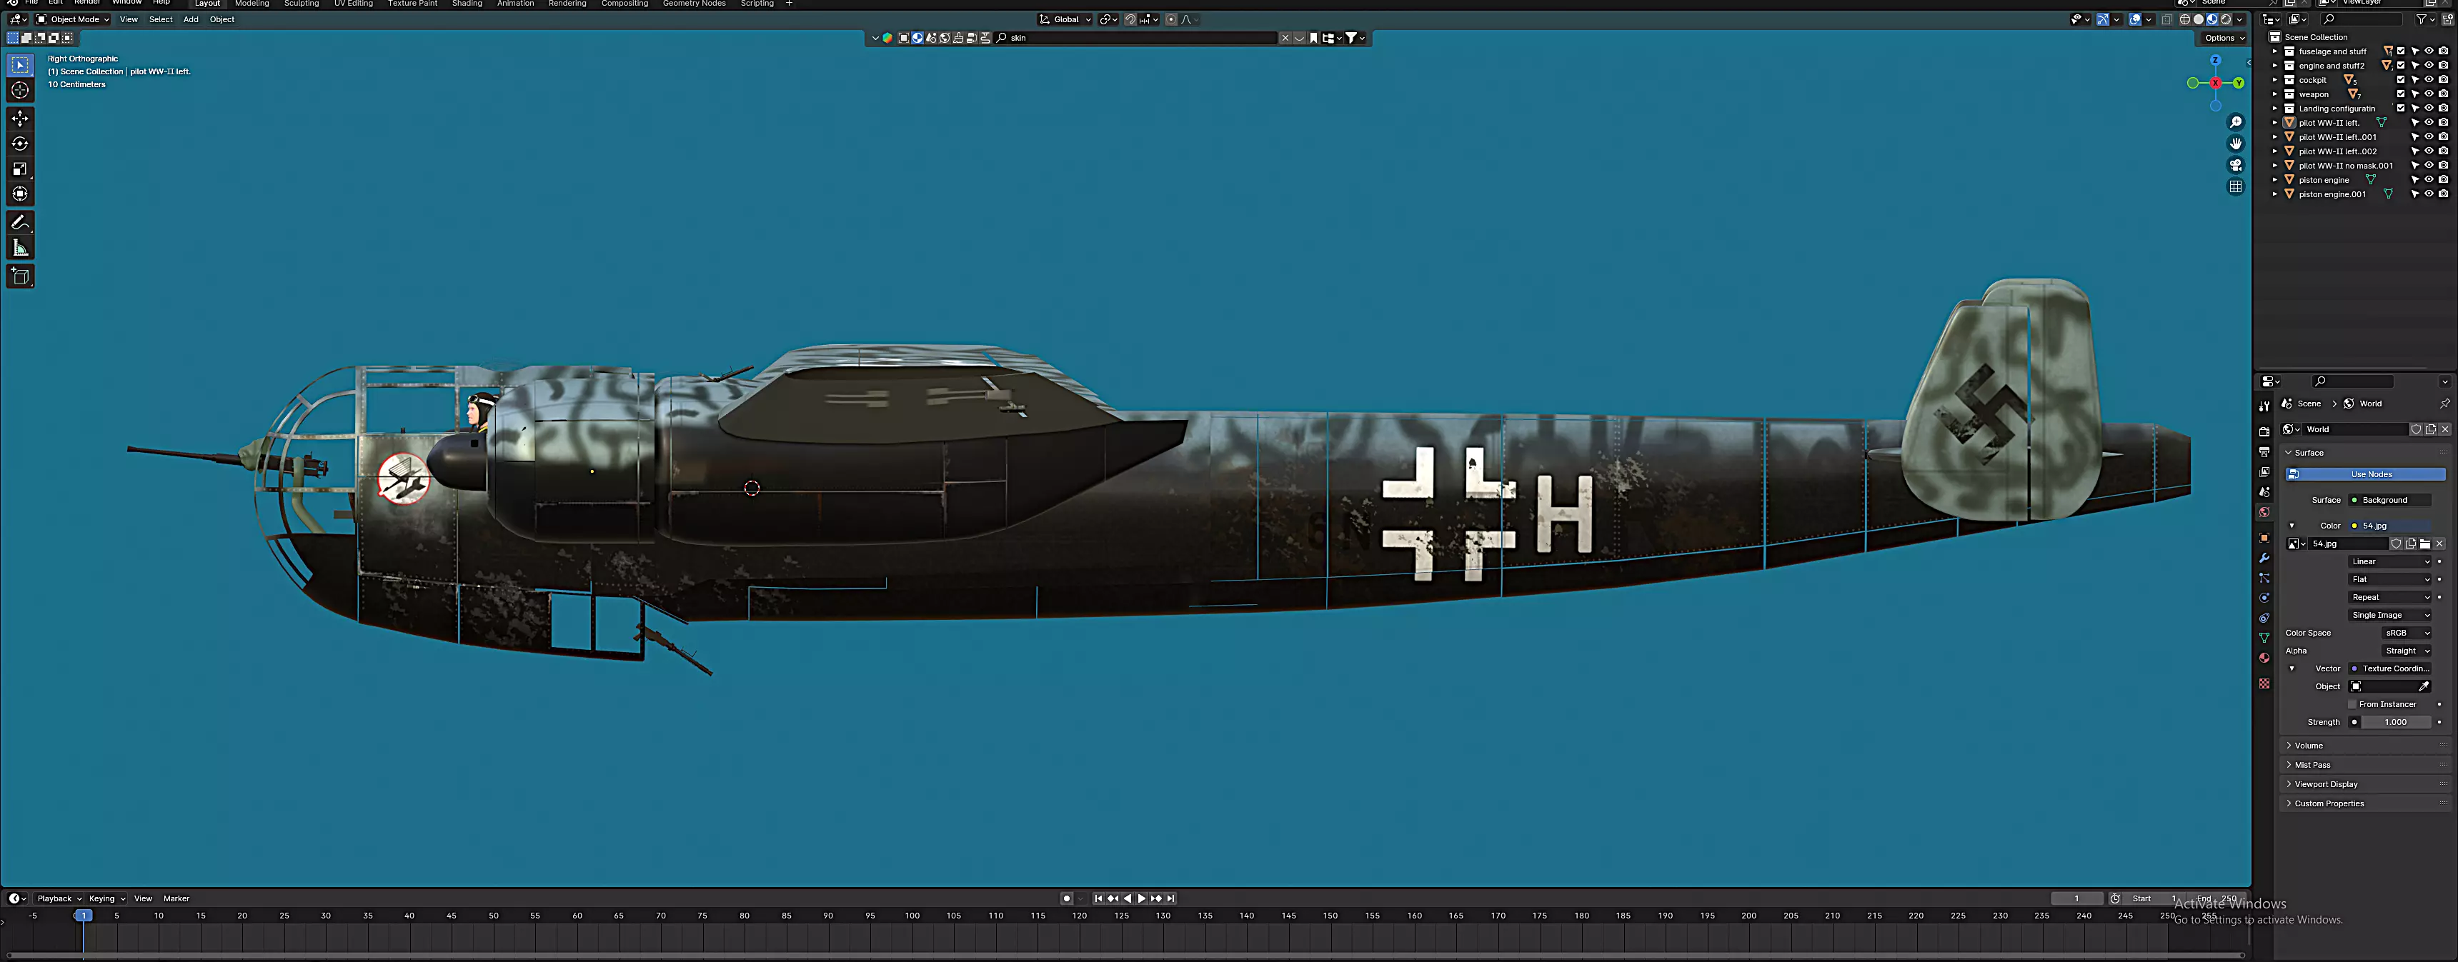
Task: Select the Annotate pencil tool
Action: pyautogui.click(x=20, y=222)
